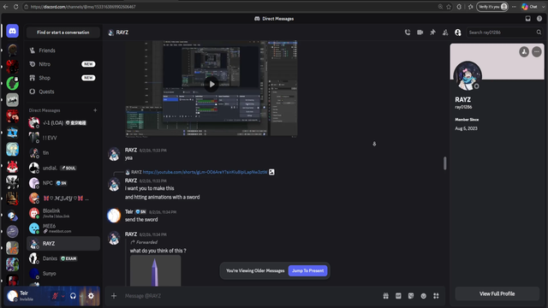Screen dimensions: 548x308
Task: Toggle microphone mute
Action: coord(55,296)
